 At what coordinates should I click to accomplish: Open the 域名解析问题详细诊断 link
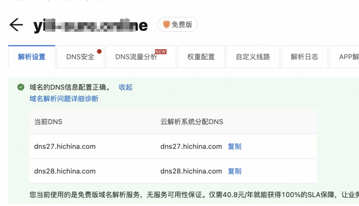tap(64, 99)
